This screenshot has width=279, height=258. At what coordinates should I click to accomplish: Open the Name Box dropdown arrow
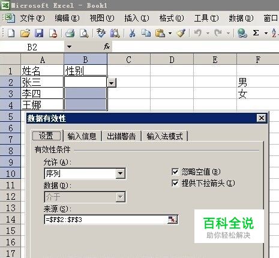coord(69,47)
